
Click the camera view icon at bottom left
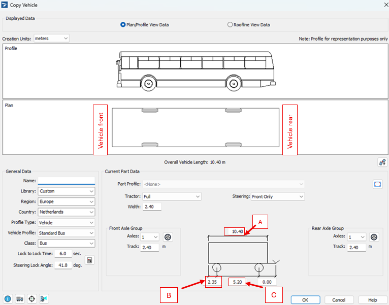click(x=44, y=298)
